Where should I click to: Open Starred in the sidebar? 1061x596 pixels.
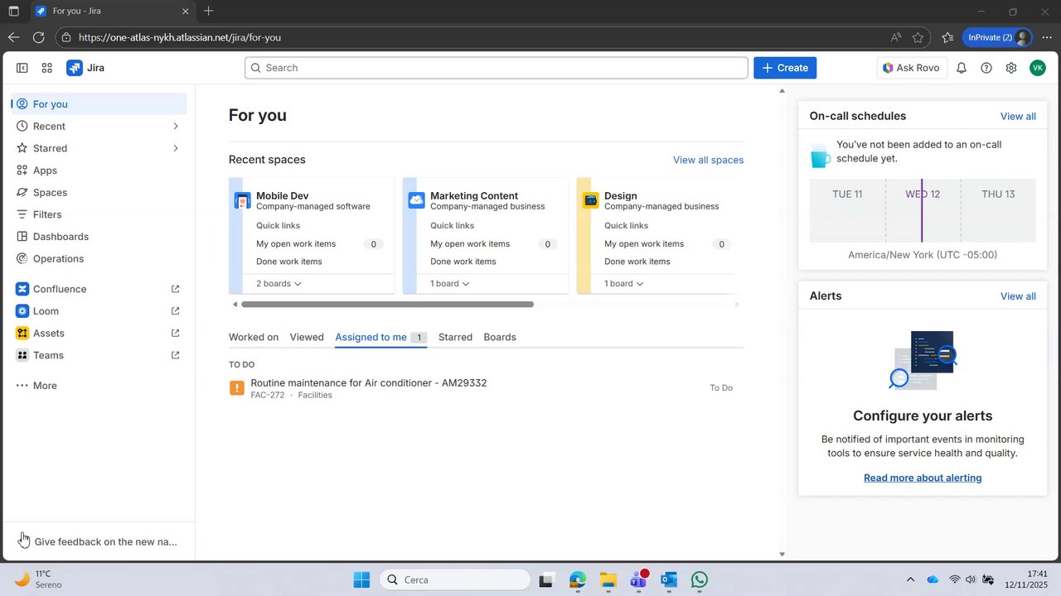pos(99,148)
